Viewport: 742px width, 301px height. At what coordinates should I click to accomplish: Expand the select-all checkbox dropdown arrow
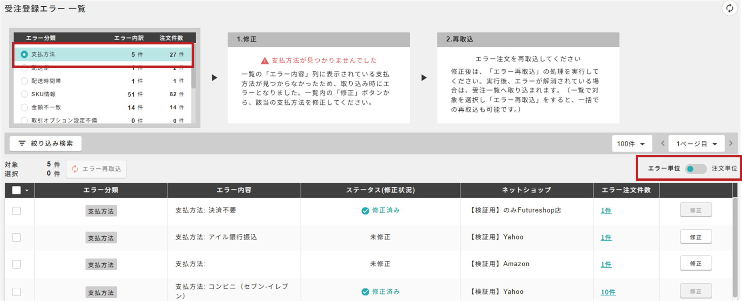pyautogui.click(x=27, y=190)
